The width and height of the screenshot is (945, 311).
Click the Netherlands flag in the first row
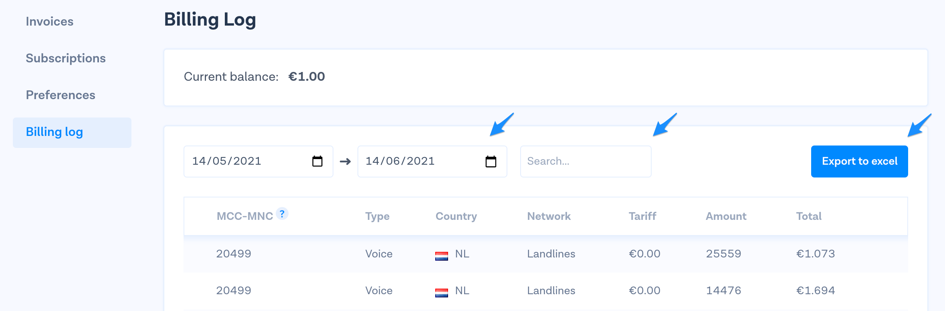click(442, 256)
